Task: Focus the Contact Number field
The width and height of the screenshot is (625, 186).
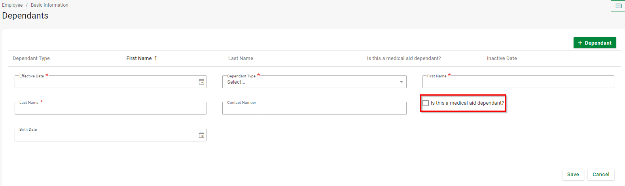Action: (314, 109)
